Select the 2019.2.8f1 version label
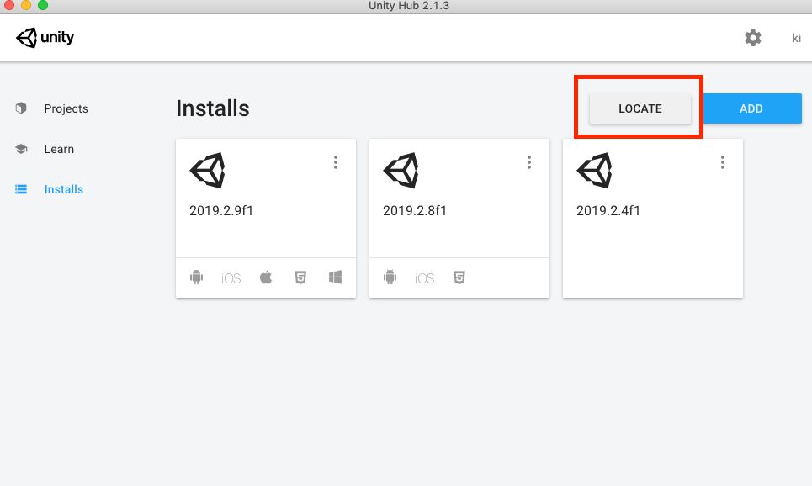Viewport: 812px width, 486px height. coord(414,211)
